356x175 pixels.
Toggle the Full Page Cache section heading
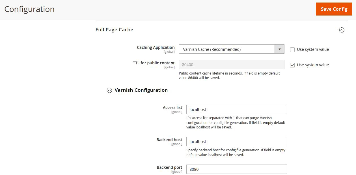coord(114,30)
